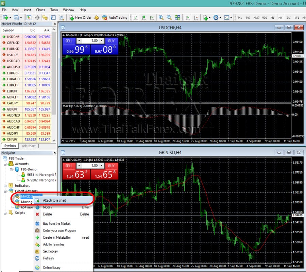
Task: Open dropdown arrow beside Templates icon
Action: 231,18
